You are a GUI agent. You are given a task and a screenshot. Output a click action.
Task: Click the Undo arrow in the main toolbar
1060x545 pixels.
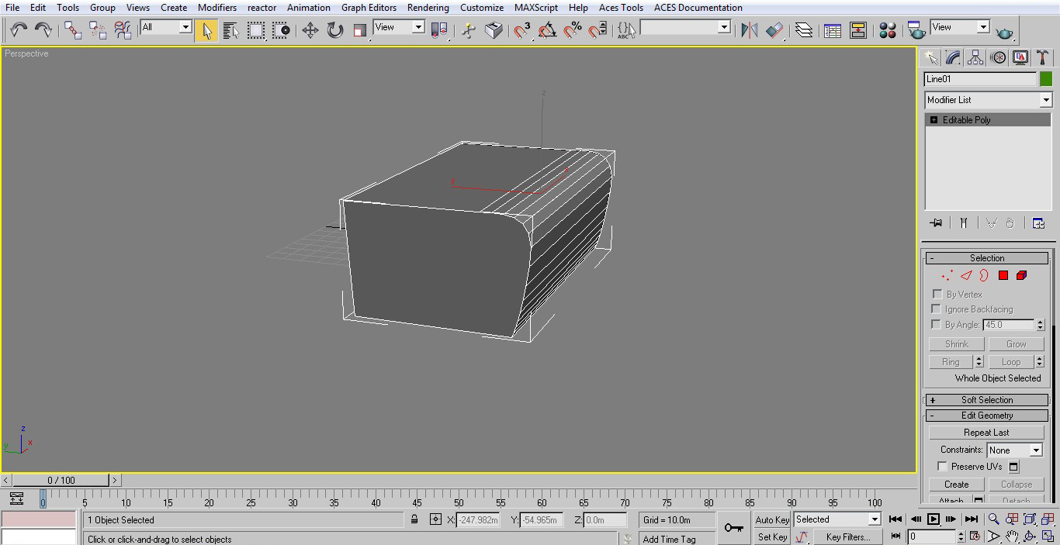coord(19,30)
